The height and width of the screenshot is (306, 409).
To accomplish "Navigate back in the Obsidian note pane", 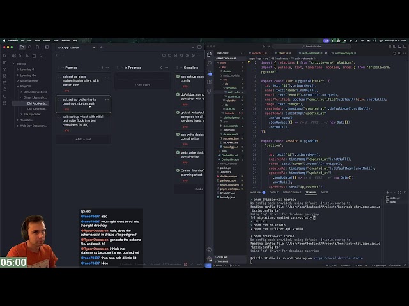I will pos(57,55).
